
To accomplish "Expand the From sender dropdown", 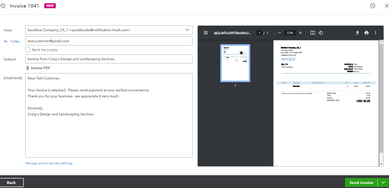I will tap(187, 30).
